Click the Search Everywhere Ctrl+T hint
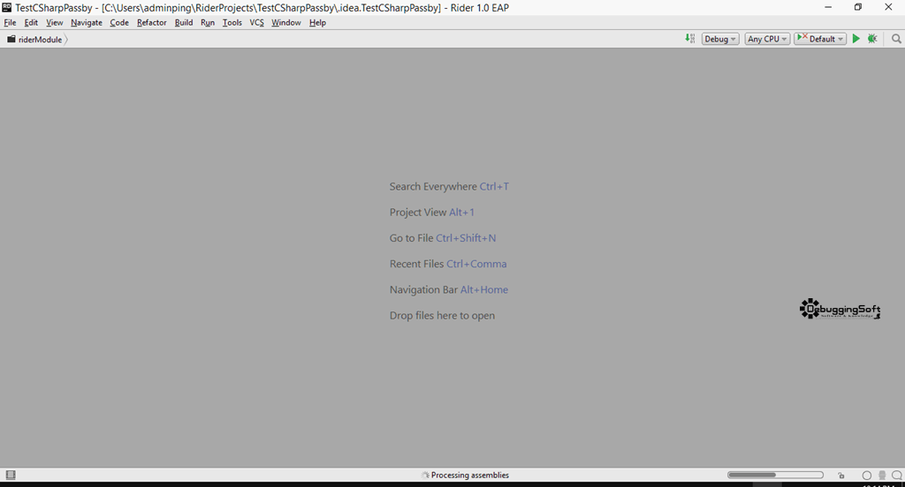 (449, 186)
